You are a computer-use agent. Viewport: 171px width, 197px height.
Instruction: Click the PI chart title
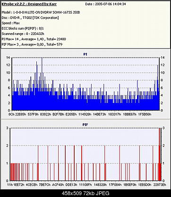point(85,54)
